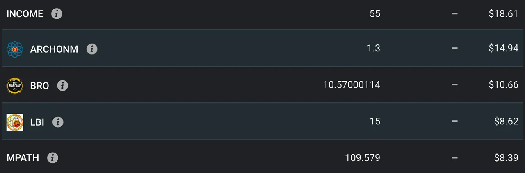525x173 pixels.
Task: Open the info icon beside ARCHONM
Action: [92, 49]
